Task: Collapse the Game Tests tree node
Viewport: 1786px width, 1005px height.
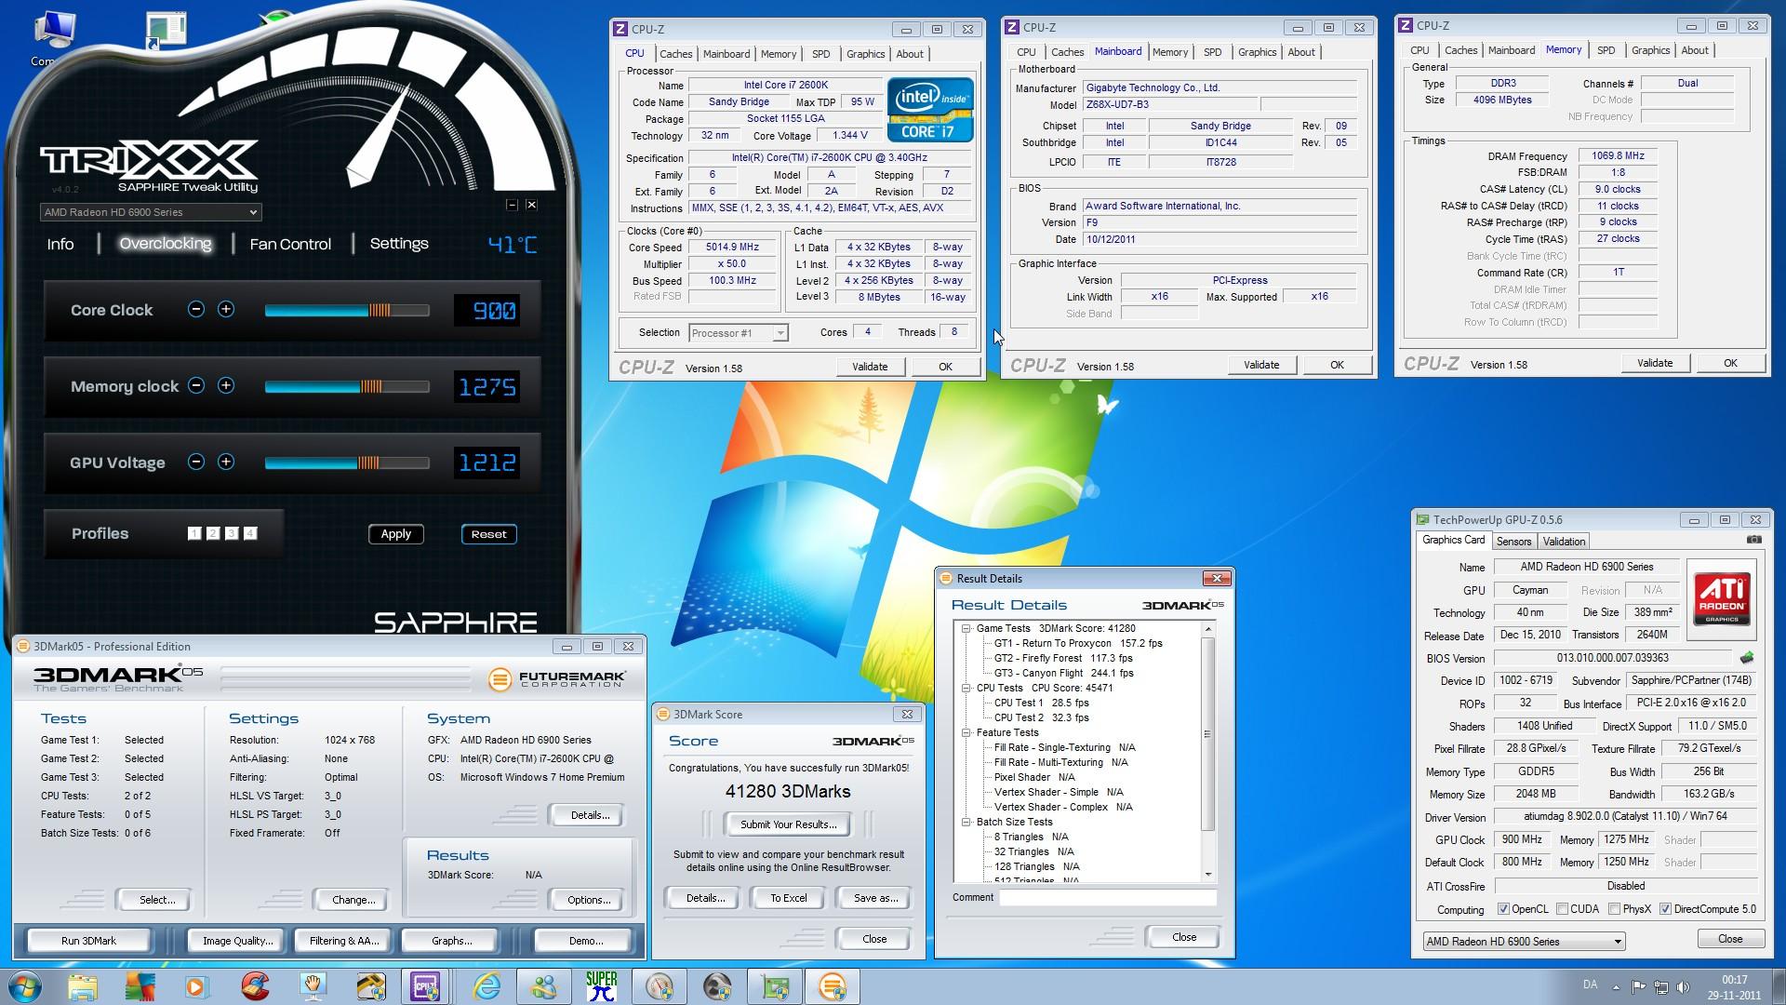Action: (x=966, y=628)
